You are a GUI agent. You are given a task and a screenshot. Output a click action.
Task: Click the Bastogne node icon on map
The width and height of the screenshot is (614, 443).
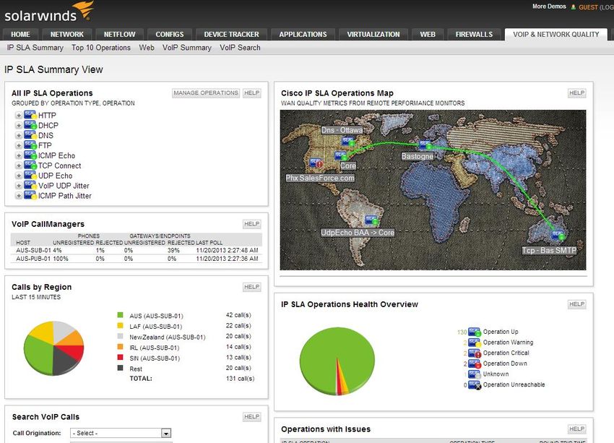point(425,145)
